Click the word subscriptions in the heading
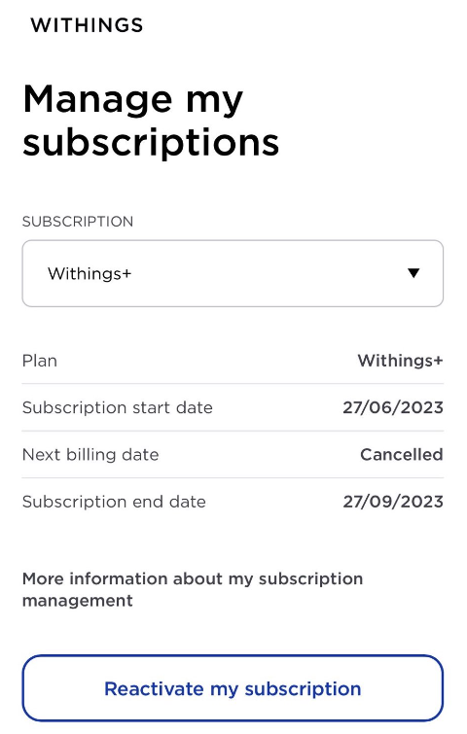 (151, 142)
